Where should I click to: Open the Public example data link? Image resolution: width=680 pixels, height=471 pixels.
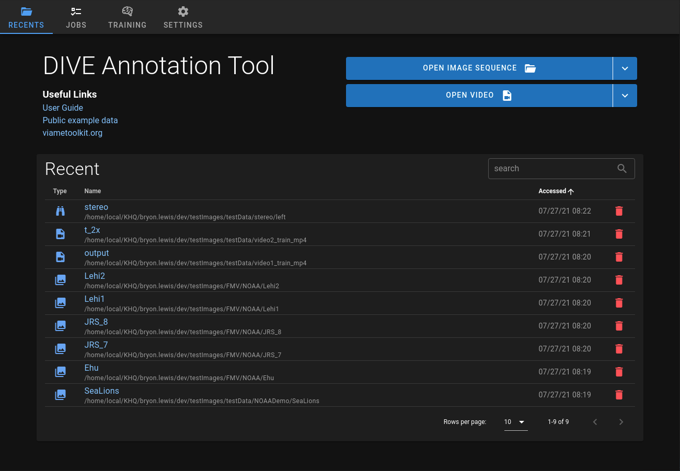pyautogui.click(x=80, y=120)
